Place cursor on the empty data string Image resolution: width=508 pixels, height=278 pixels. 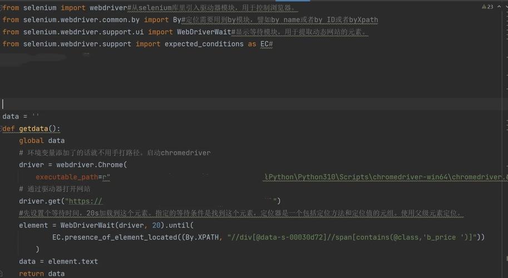[35, 116]
